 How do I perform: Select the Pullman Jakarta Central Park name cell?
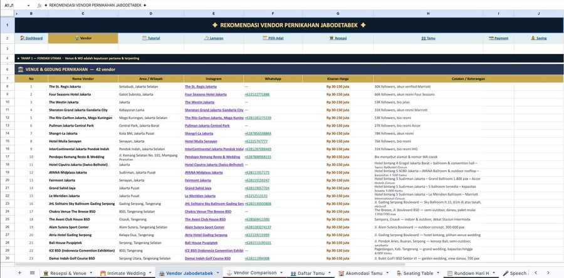click(83, 126)
